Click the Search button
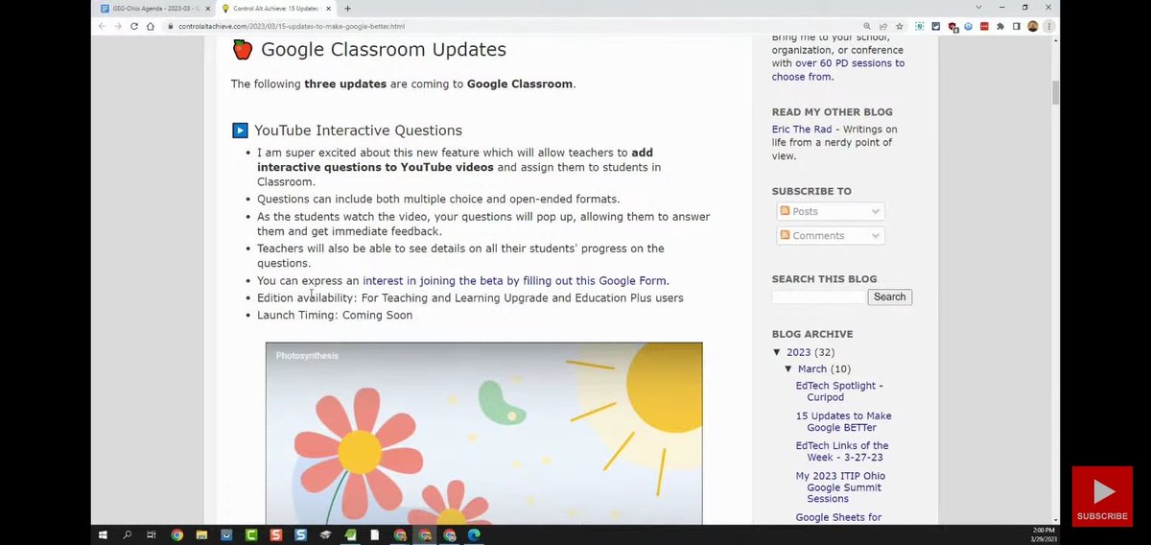Viewport: 1151px width, 545px height. (889, 297)
